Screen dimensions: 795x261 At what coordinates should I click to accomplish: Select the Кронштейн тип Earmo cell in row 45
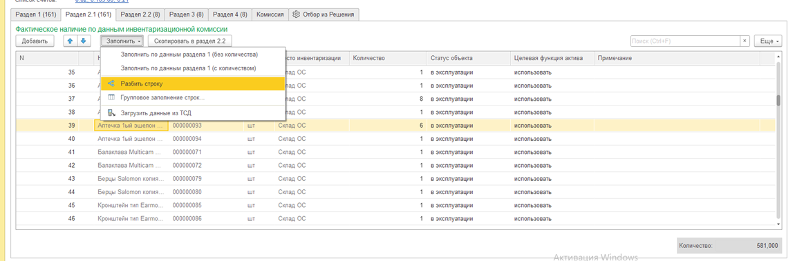point(131,205)
